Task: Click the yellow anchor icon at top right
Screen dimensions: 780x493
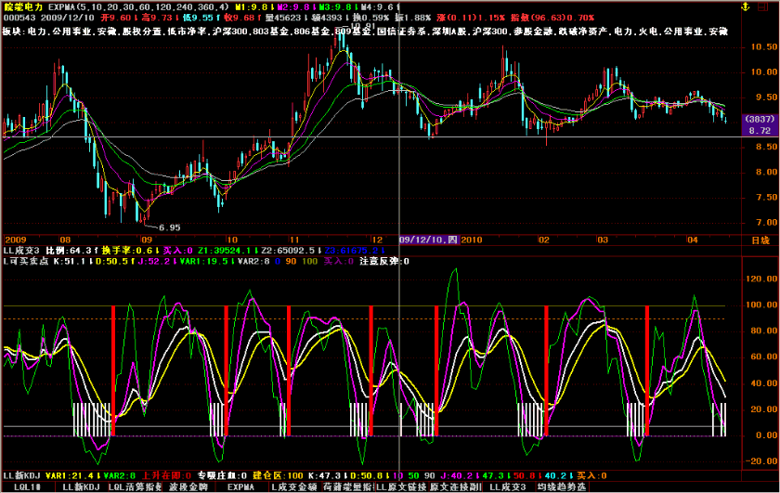Action: tap(741, 6)
